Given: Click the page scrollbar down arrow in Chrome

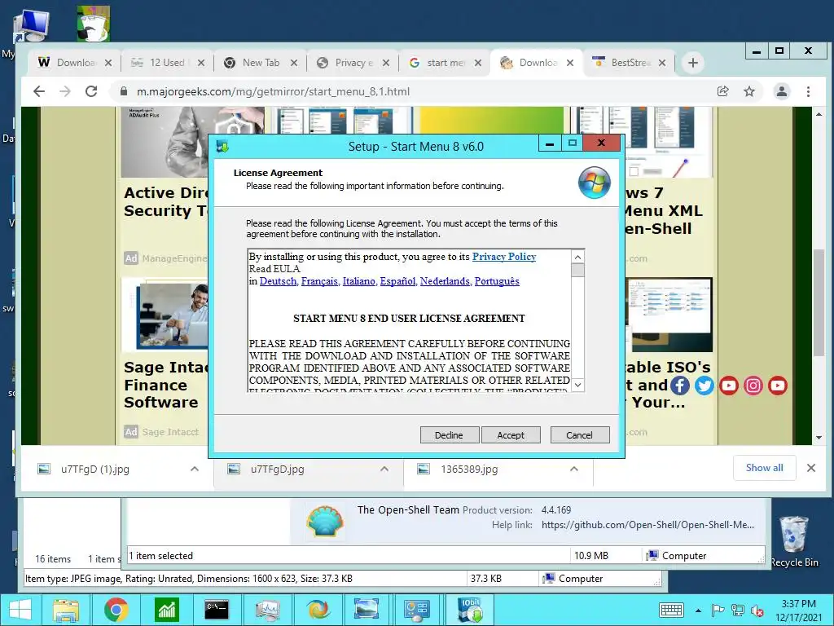Looking at the screenshot, I should pos(819,438).
